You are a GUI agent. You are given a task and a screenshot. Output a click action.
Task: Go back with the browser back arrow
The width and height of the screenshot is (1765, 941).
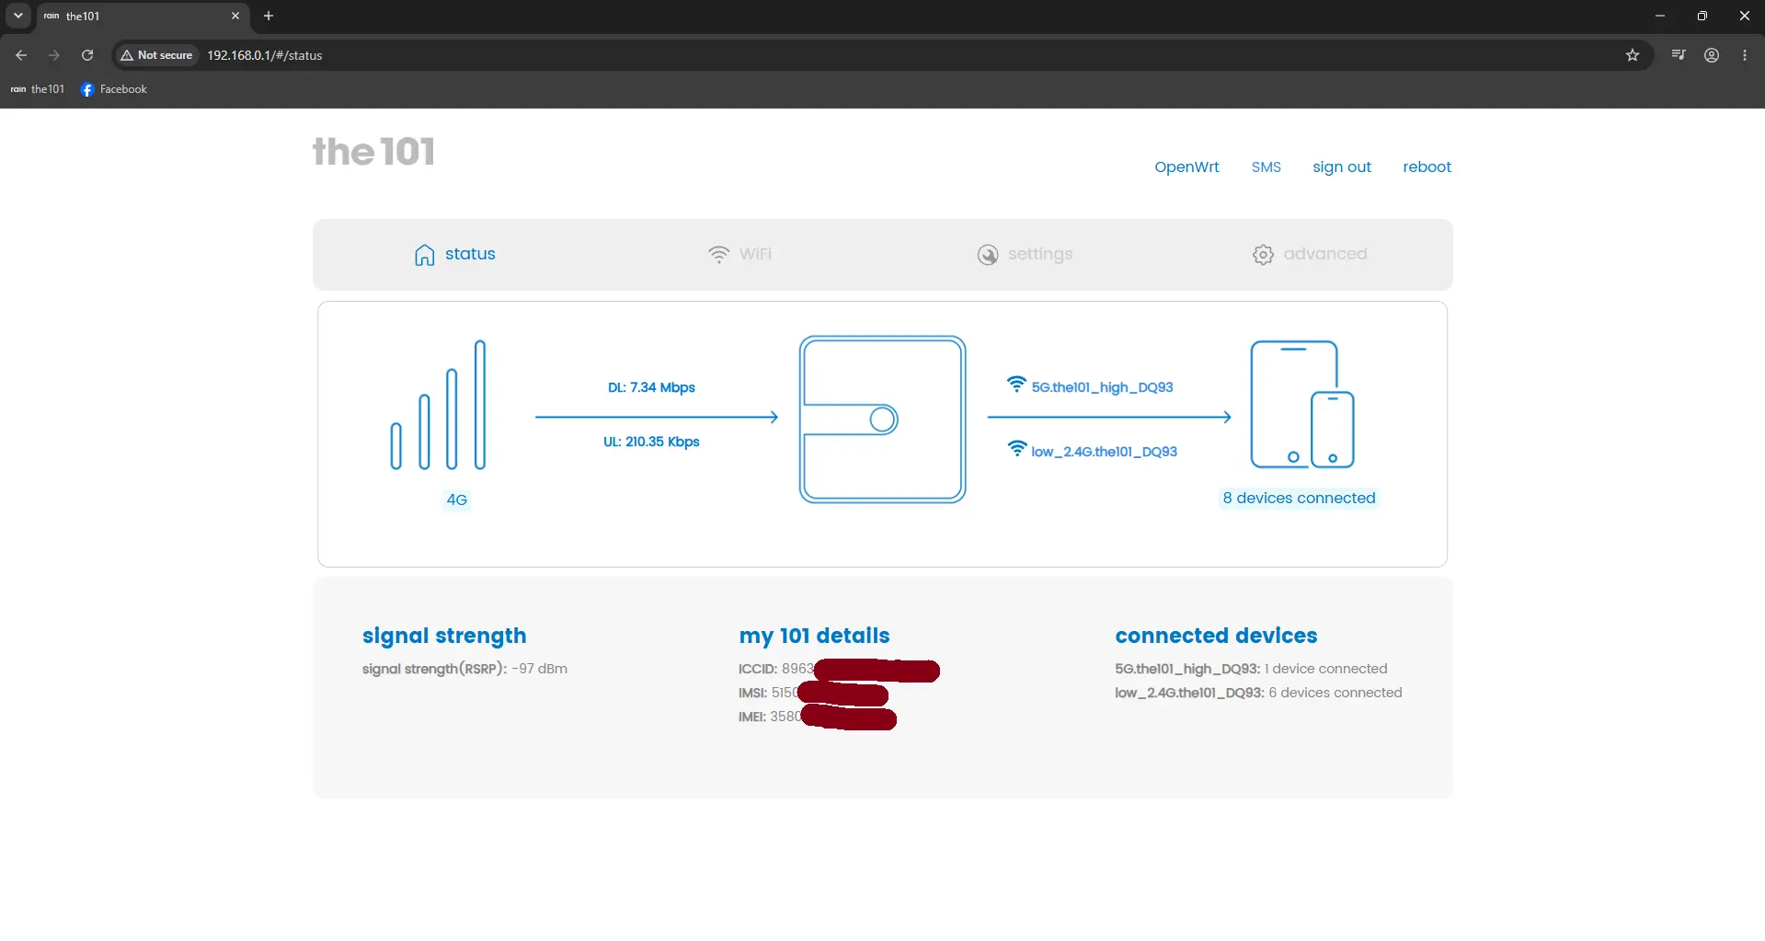[21, 55]
